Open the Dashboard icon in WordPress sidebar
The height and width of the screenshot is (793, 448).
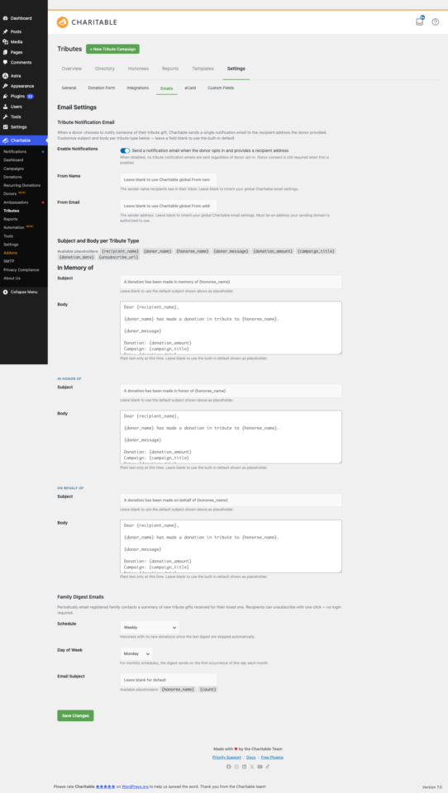pyautogui.click(x=5, y=18)
